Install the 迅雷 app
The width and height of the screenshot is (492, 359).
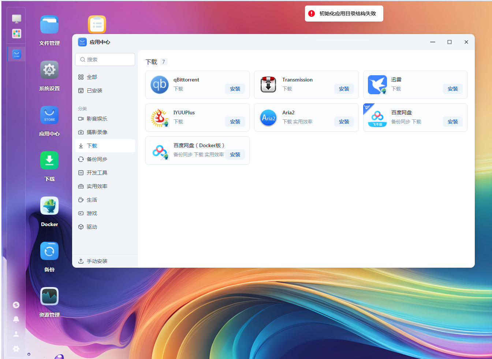[453, 89]
